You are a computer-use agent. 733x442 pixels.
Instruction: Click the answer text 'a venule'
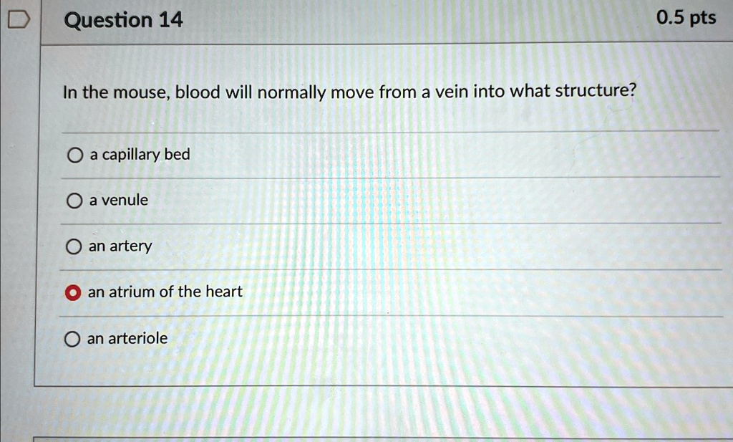(119, 201)
